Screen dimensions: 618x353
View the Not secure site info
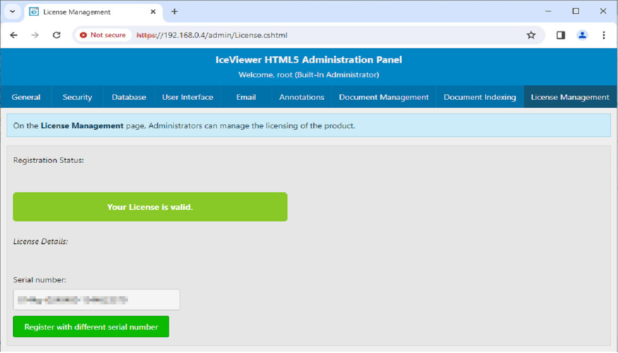103,35
